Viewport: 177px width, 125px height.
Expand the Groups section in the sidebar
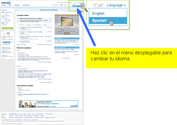[x=13, y=12]
